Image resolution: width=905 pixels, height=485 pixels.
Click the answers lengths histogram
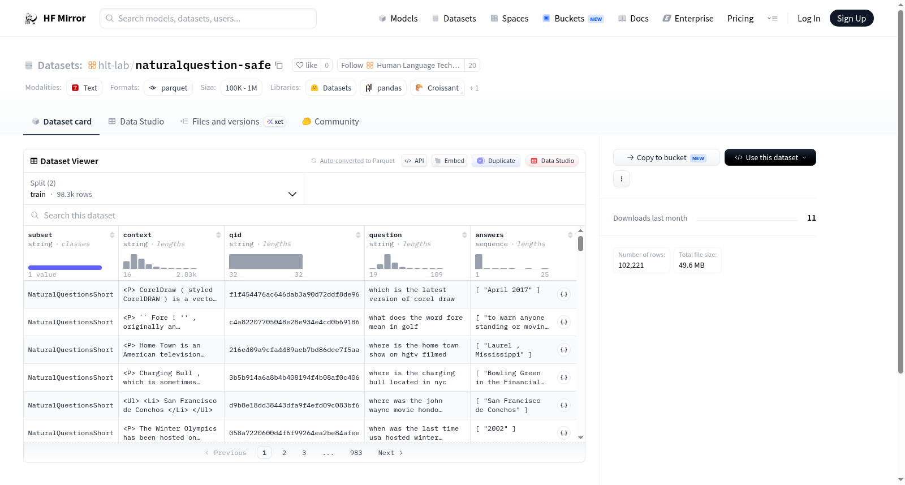[x=512, y=261]
